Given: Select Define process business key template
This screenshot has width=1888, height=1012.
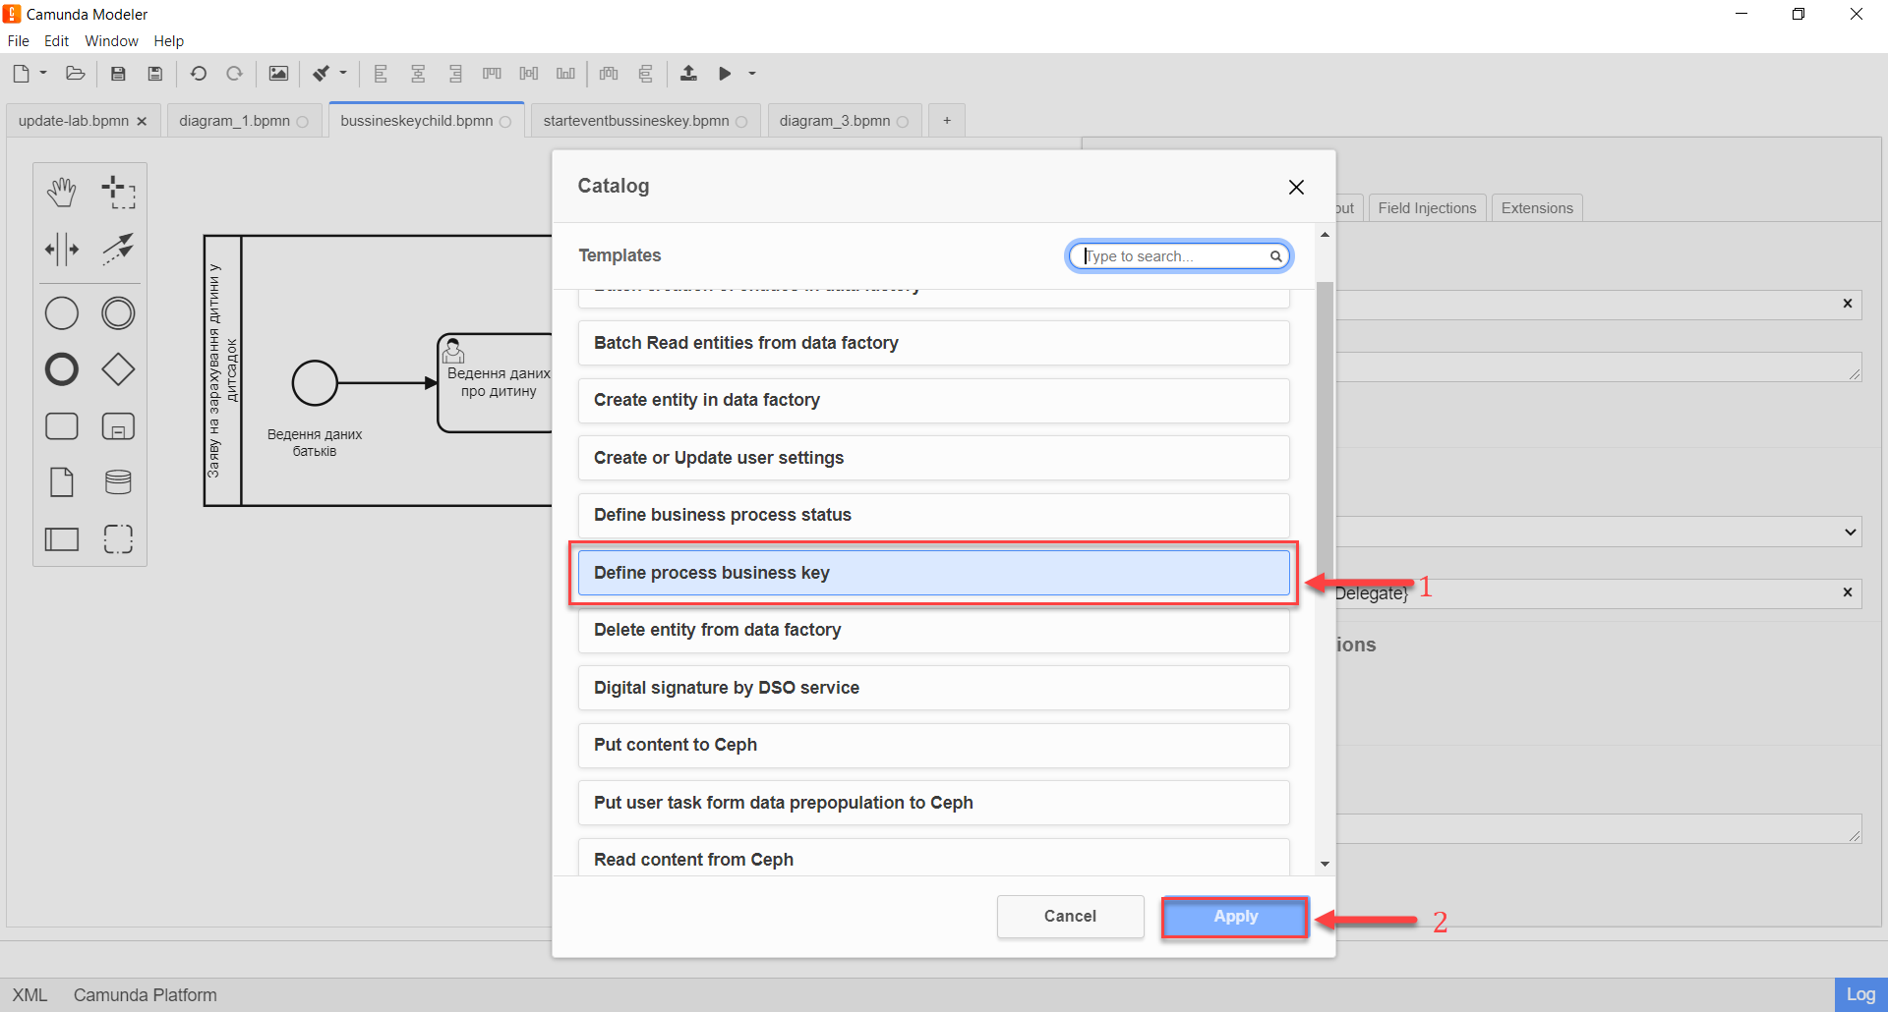Looking at the screenshot, I should click(933, 573).
